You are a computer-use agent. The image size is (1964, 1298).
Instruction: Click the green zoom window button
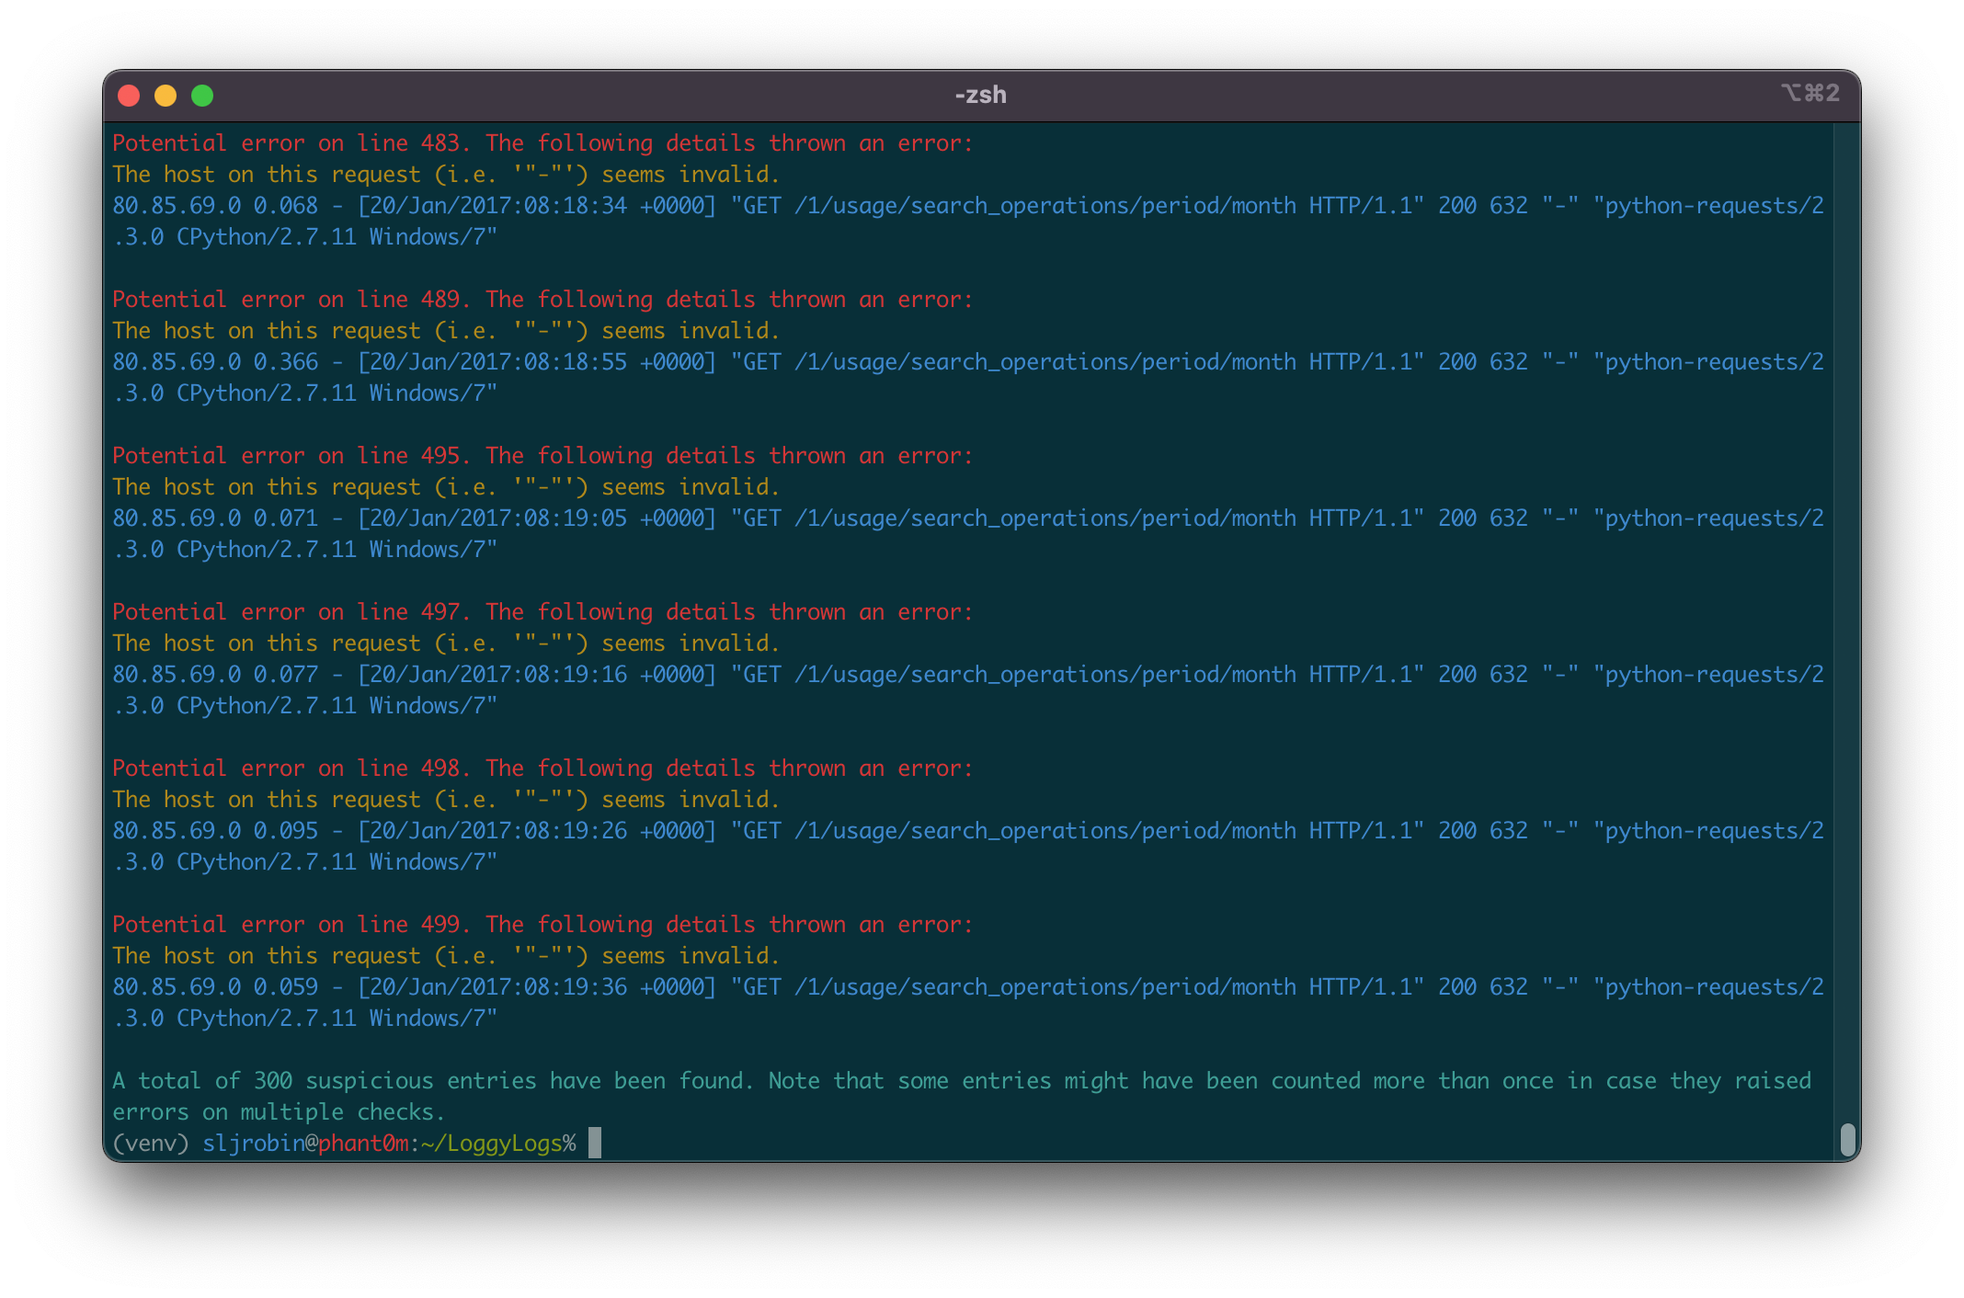pyautogui.click(x=202, y=96)
